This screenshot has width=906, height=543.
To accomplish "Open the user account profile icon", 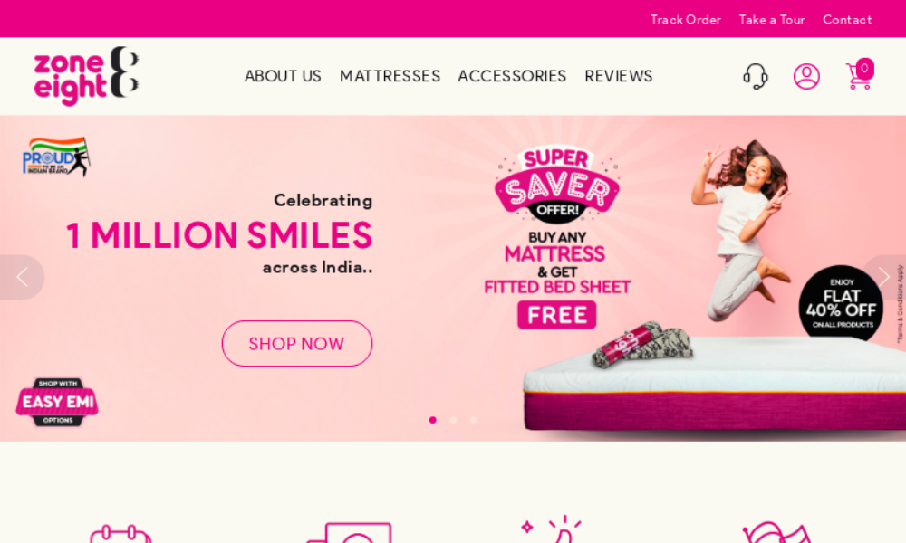I will pos(806,76).
